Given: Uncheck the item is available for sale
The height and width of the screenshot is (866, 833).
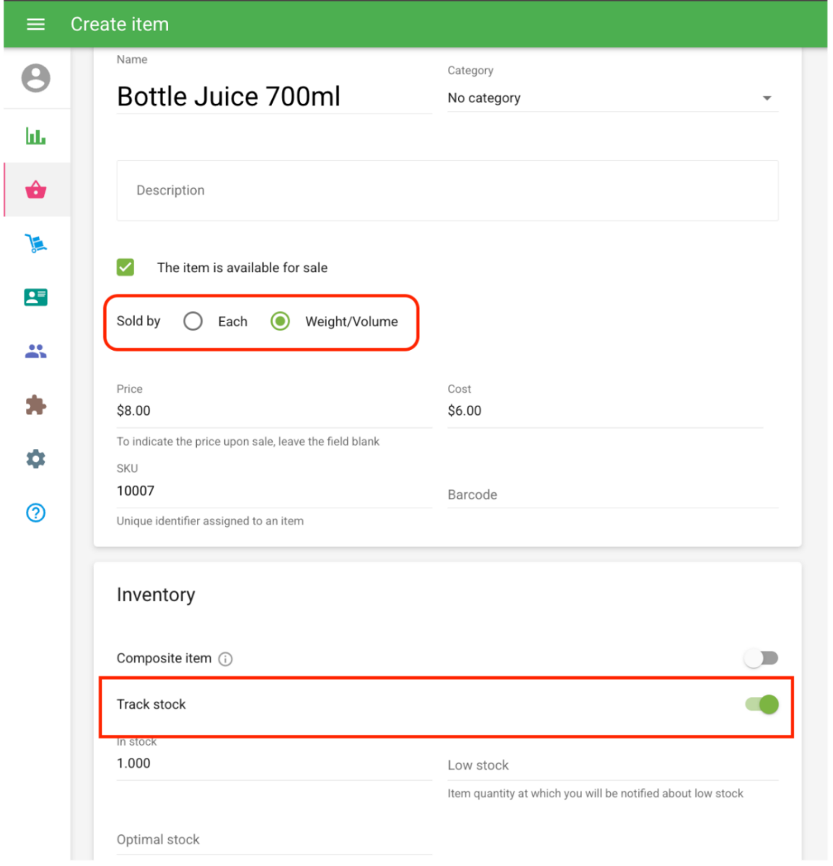Looking at the screenshot, I should click(125, 268).
